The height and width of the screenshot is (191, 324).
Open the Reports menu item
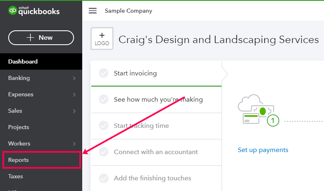(x=42, y=160)
